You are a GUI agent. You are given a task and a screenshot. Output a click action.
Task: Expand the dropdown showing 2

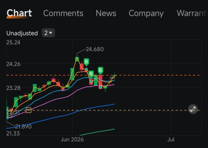(48, 33)
